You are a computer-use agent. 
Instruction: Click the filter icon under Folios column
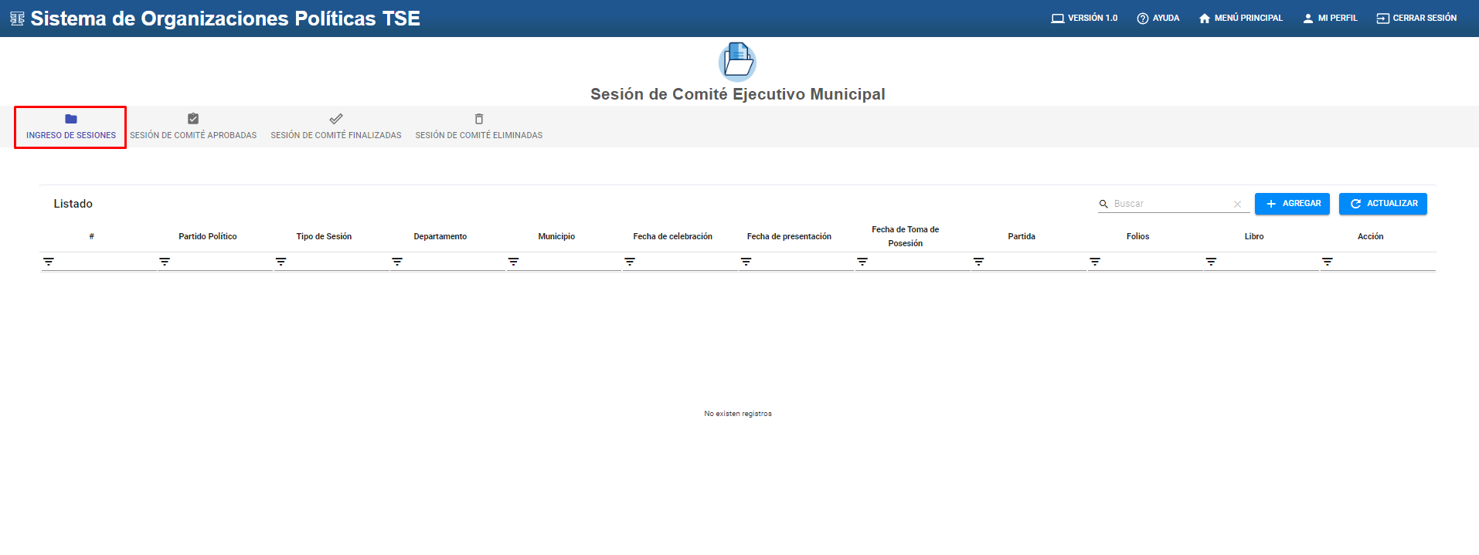(1095, 262)
